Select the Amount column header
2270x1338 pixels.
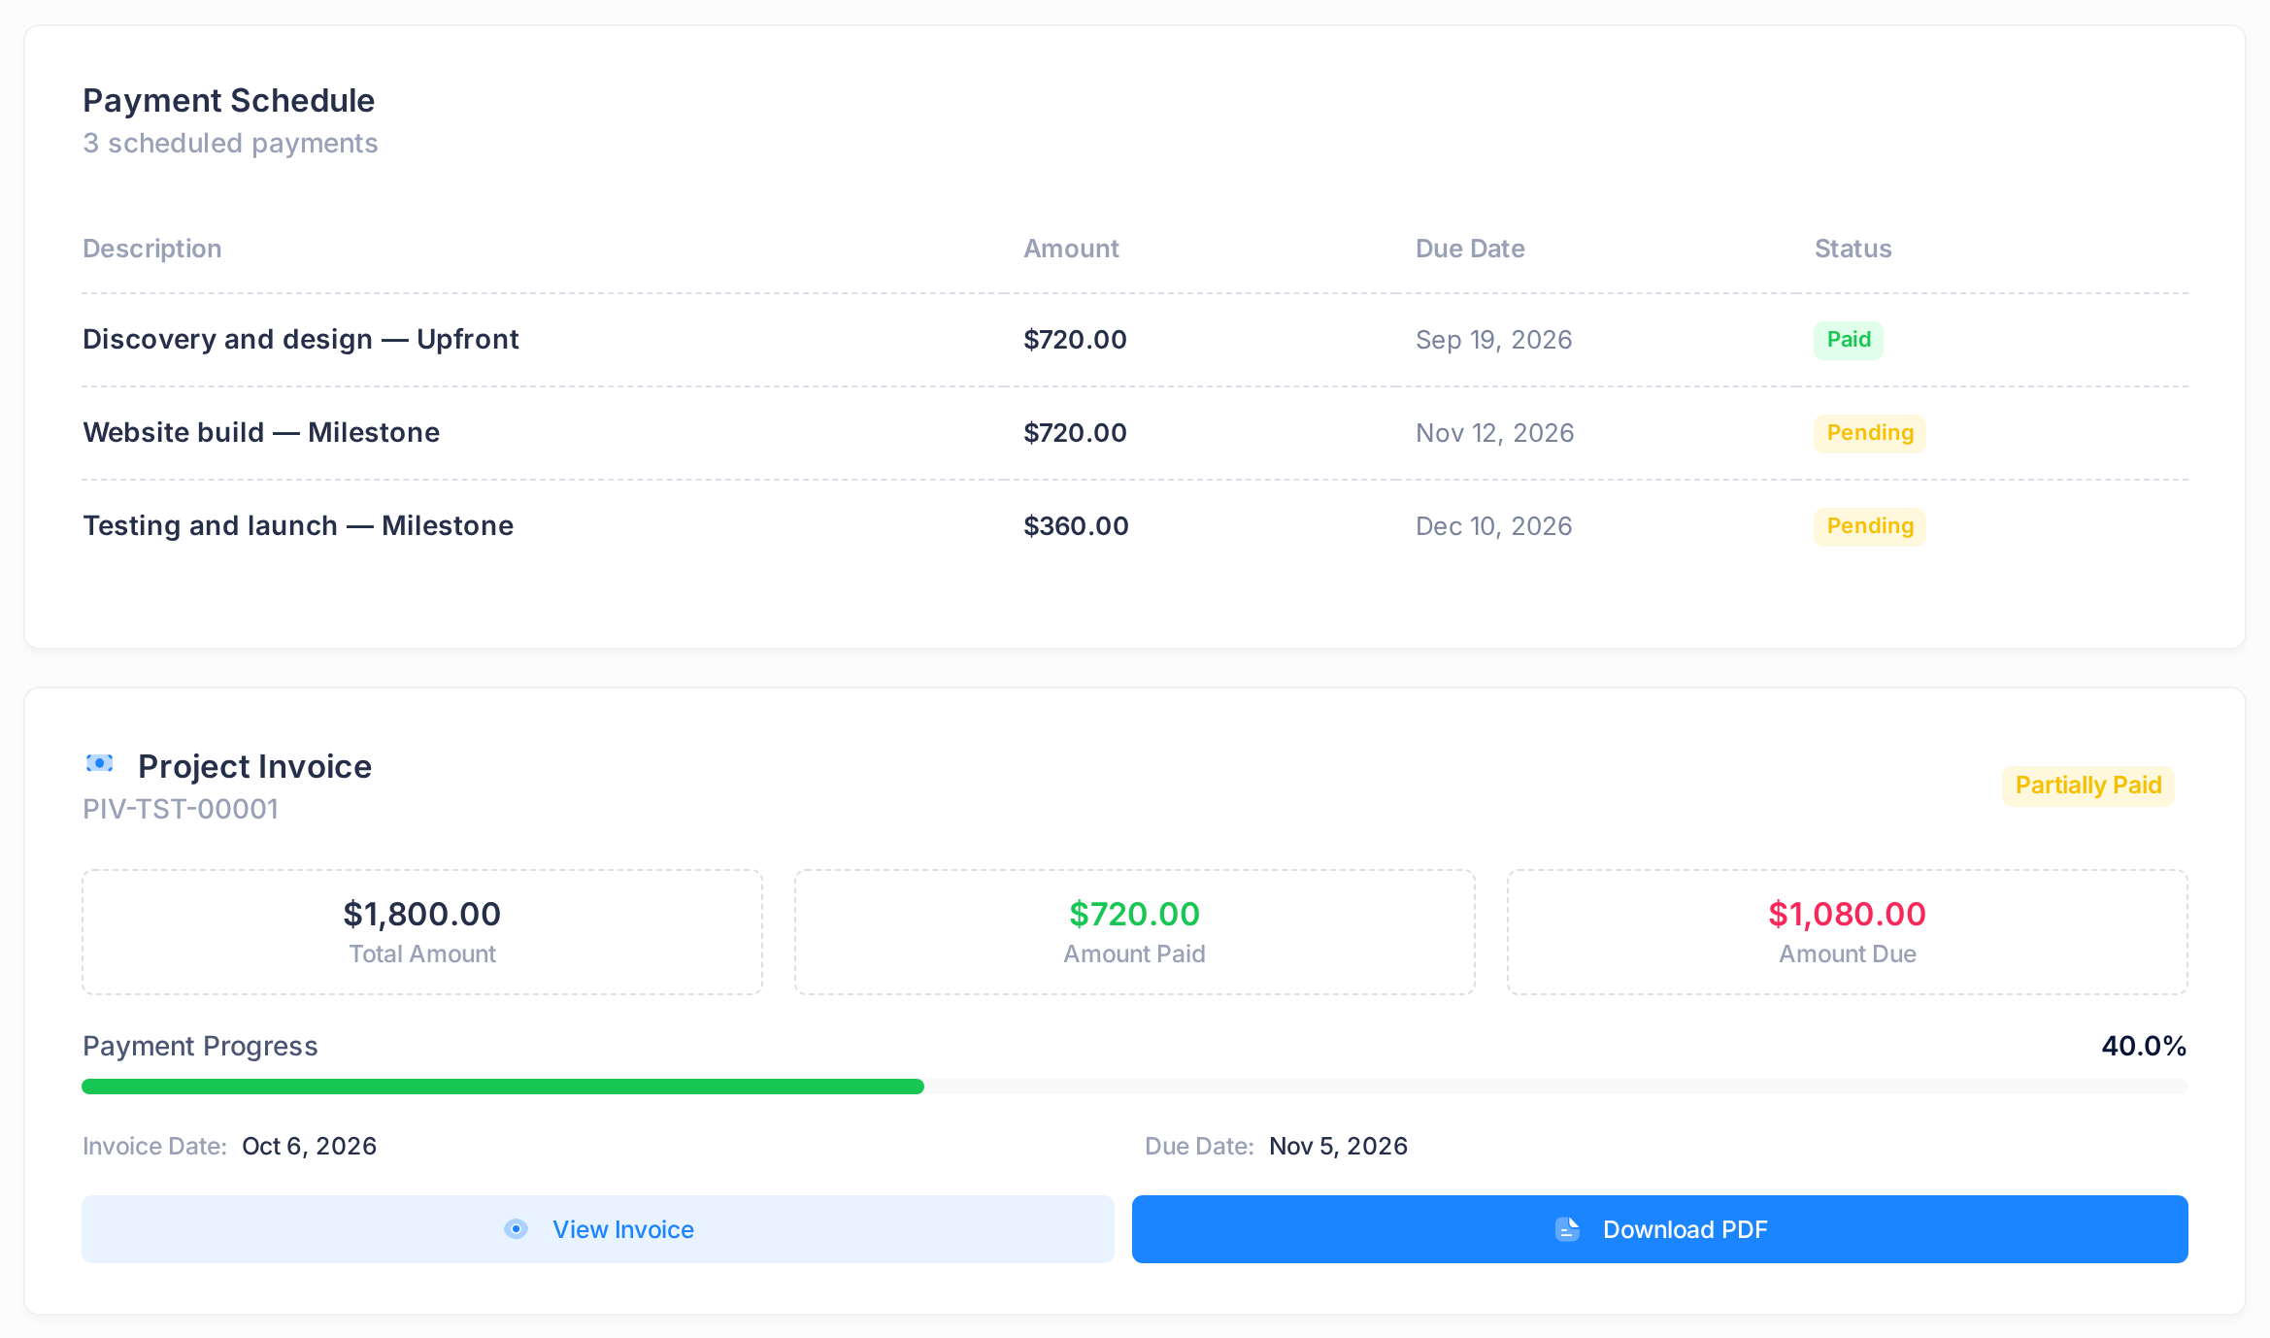[x=1072, y=249]
